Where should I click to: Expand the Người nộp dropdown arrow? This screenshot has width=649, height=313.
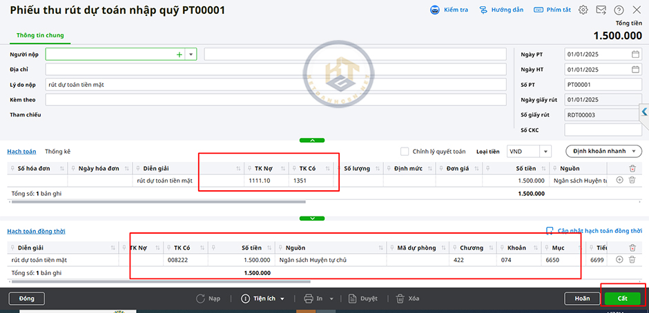pos(191,54)
